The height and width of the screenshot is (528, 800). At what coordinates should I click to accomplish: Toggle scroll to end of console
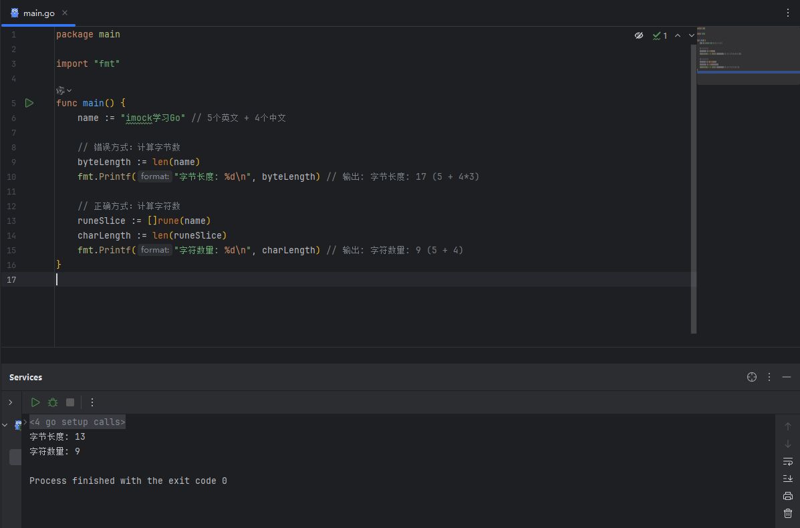pos(788,479)
